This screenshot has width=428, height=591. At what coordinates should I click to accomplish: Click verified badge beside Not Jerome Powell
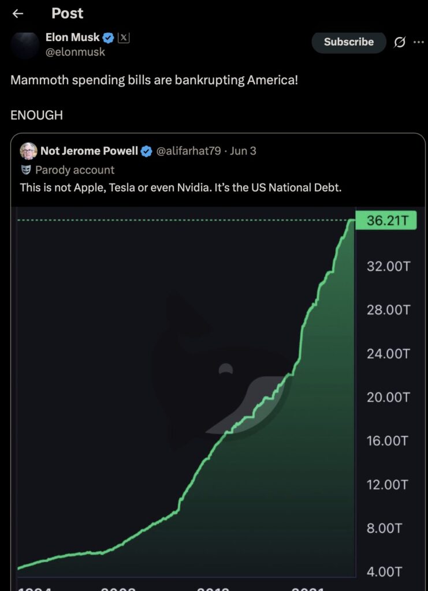click(x=147, y=151)
